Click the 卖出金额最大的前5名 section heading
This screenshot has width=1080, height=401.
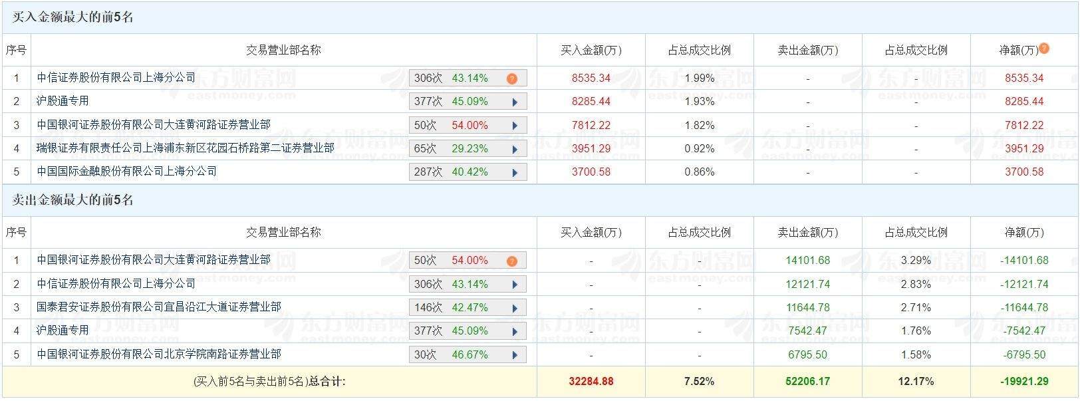[x=73, y=200]
